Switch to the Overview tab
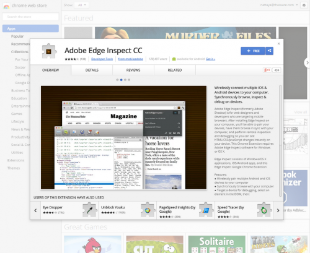The image size is (310, 253). (x=51, y=70)
